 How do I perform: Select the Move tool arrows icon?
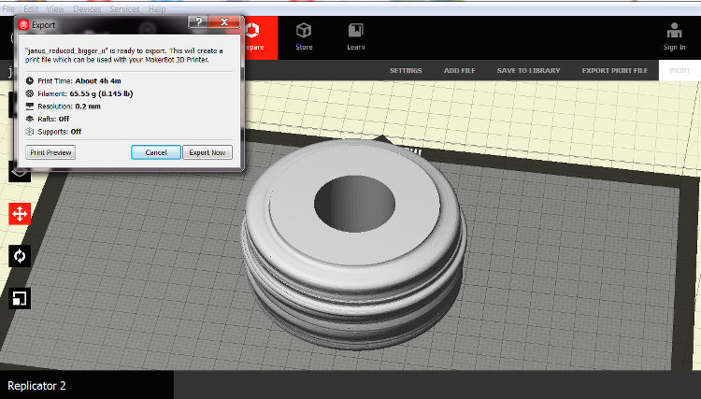tap(20, 214)
